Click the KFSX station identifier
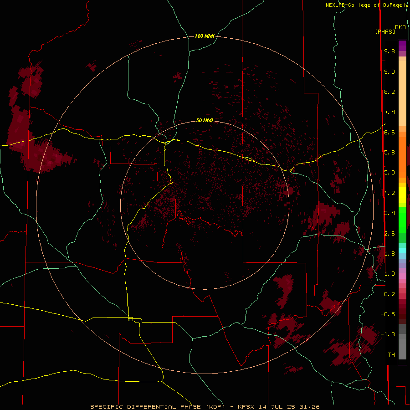The width and height of the screenshot is (410, 410). tap(246, 407)
